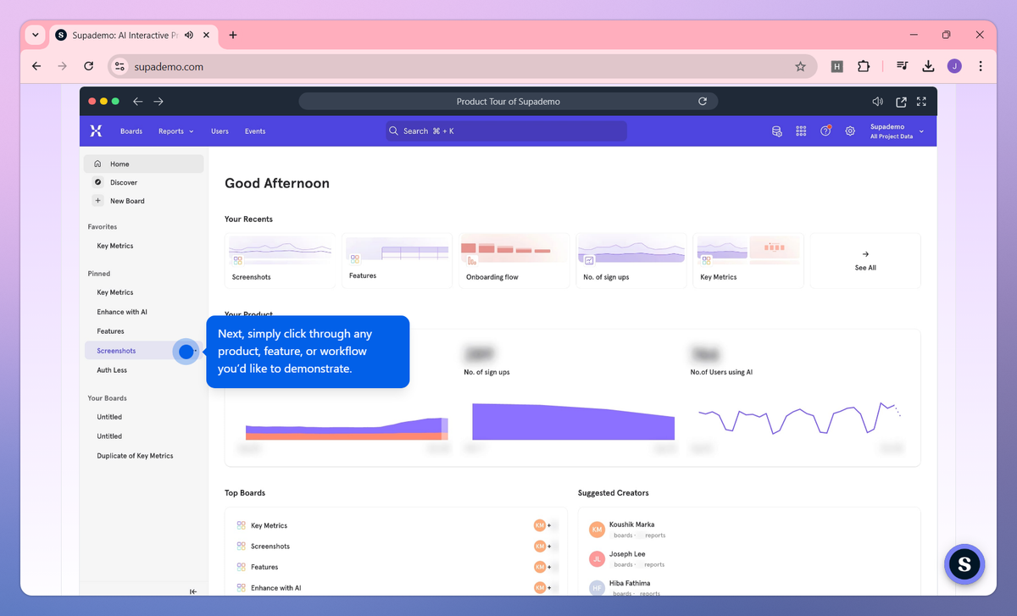Open the Events menu in the navbar
This screenshot has height=616, width=1017.
255,131
